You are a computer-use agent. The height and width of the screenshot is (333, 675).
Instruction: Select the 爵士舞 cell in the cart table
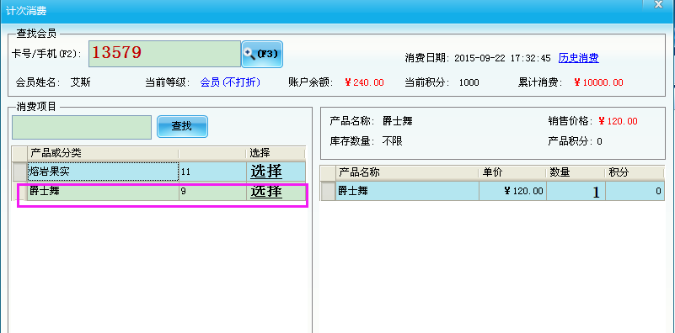click(407, 191)
